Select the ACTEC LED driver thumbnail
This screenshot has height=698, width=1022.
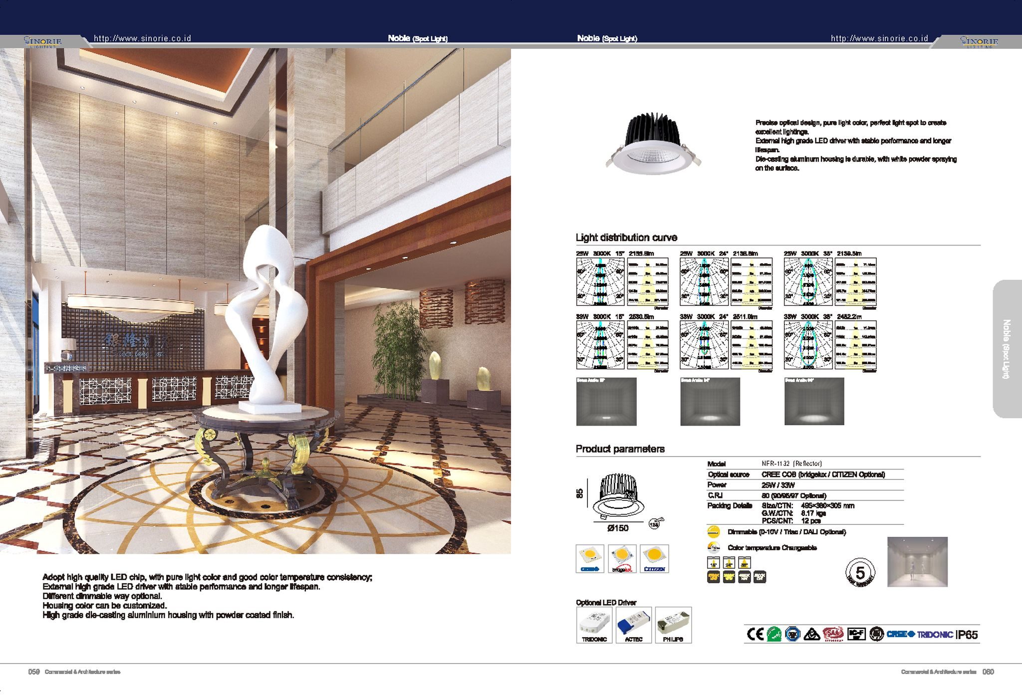(634, 625)
